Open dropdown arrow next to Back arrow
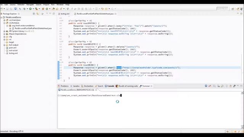 [109, 9]
